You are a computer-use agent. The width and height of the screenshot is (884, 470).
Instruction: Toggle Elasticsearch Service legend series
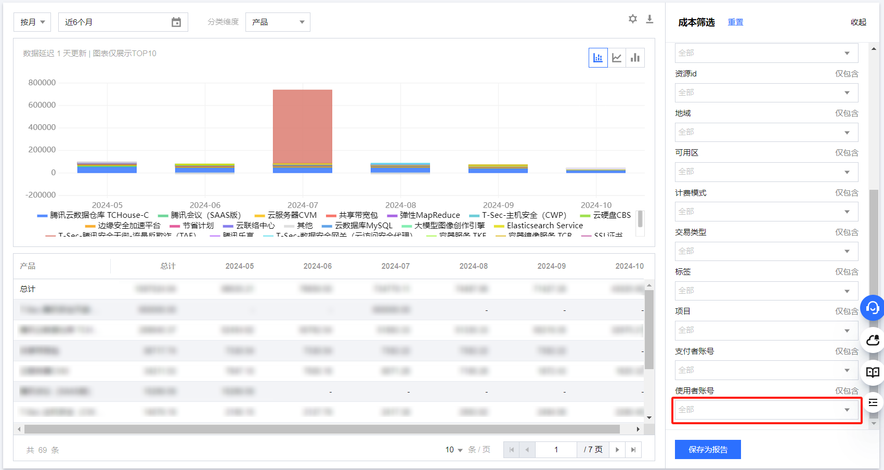[539, 226]
